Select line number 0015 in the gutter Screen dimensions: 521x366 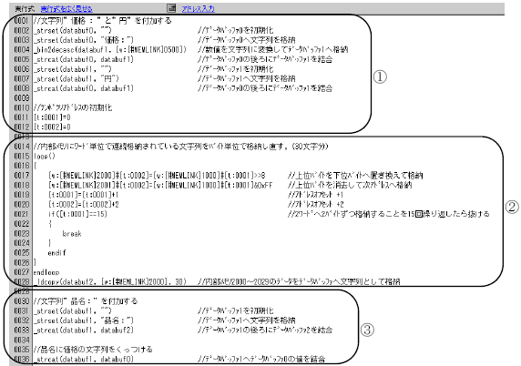[22, 156]
